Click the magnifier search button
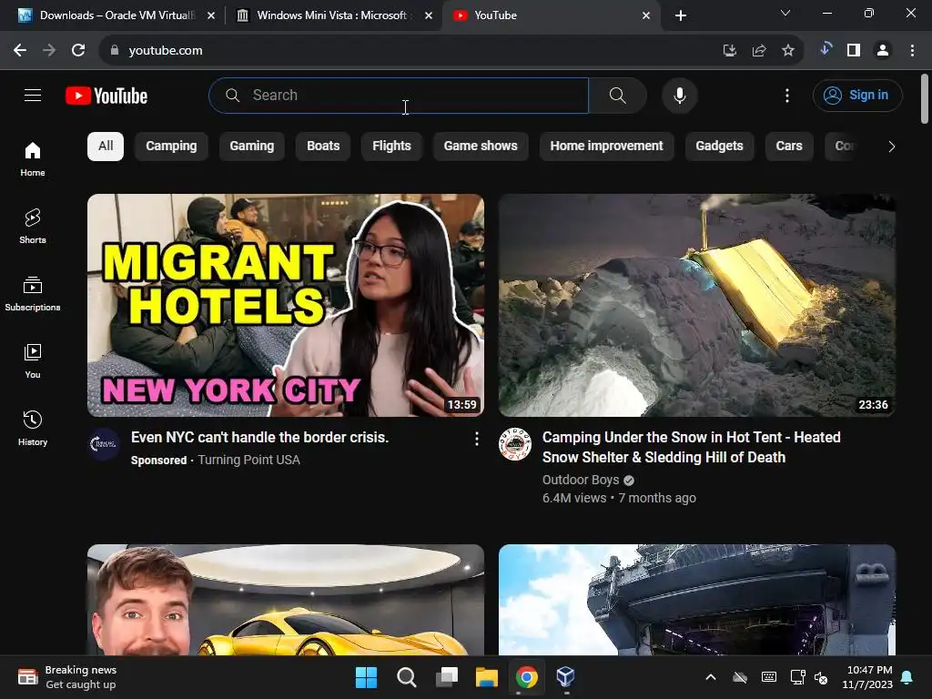Image resolution: width=932 pixels, height=699 pixels. point(618,95)
